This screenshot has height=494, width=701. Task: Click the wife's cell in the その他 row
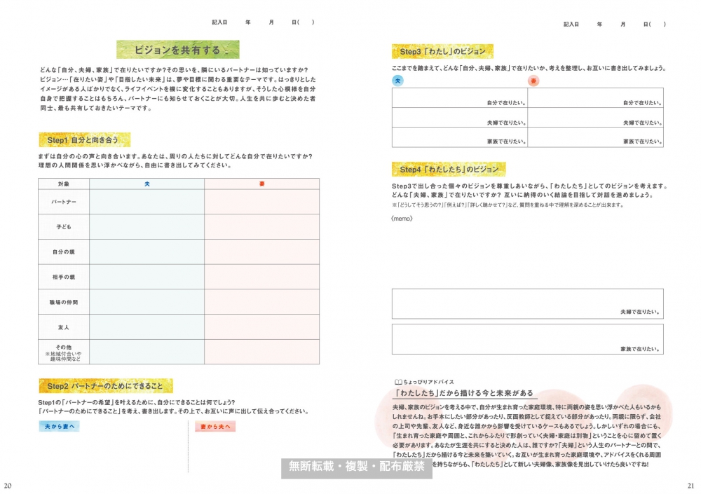262,352
